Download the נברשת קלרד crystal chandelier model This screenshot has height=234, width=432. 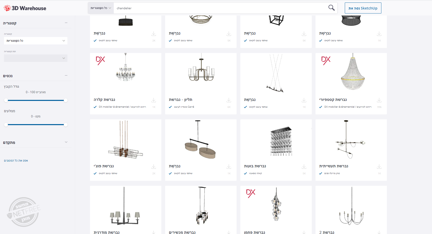(x=154, y=100)
